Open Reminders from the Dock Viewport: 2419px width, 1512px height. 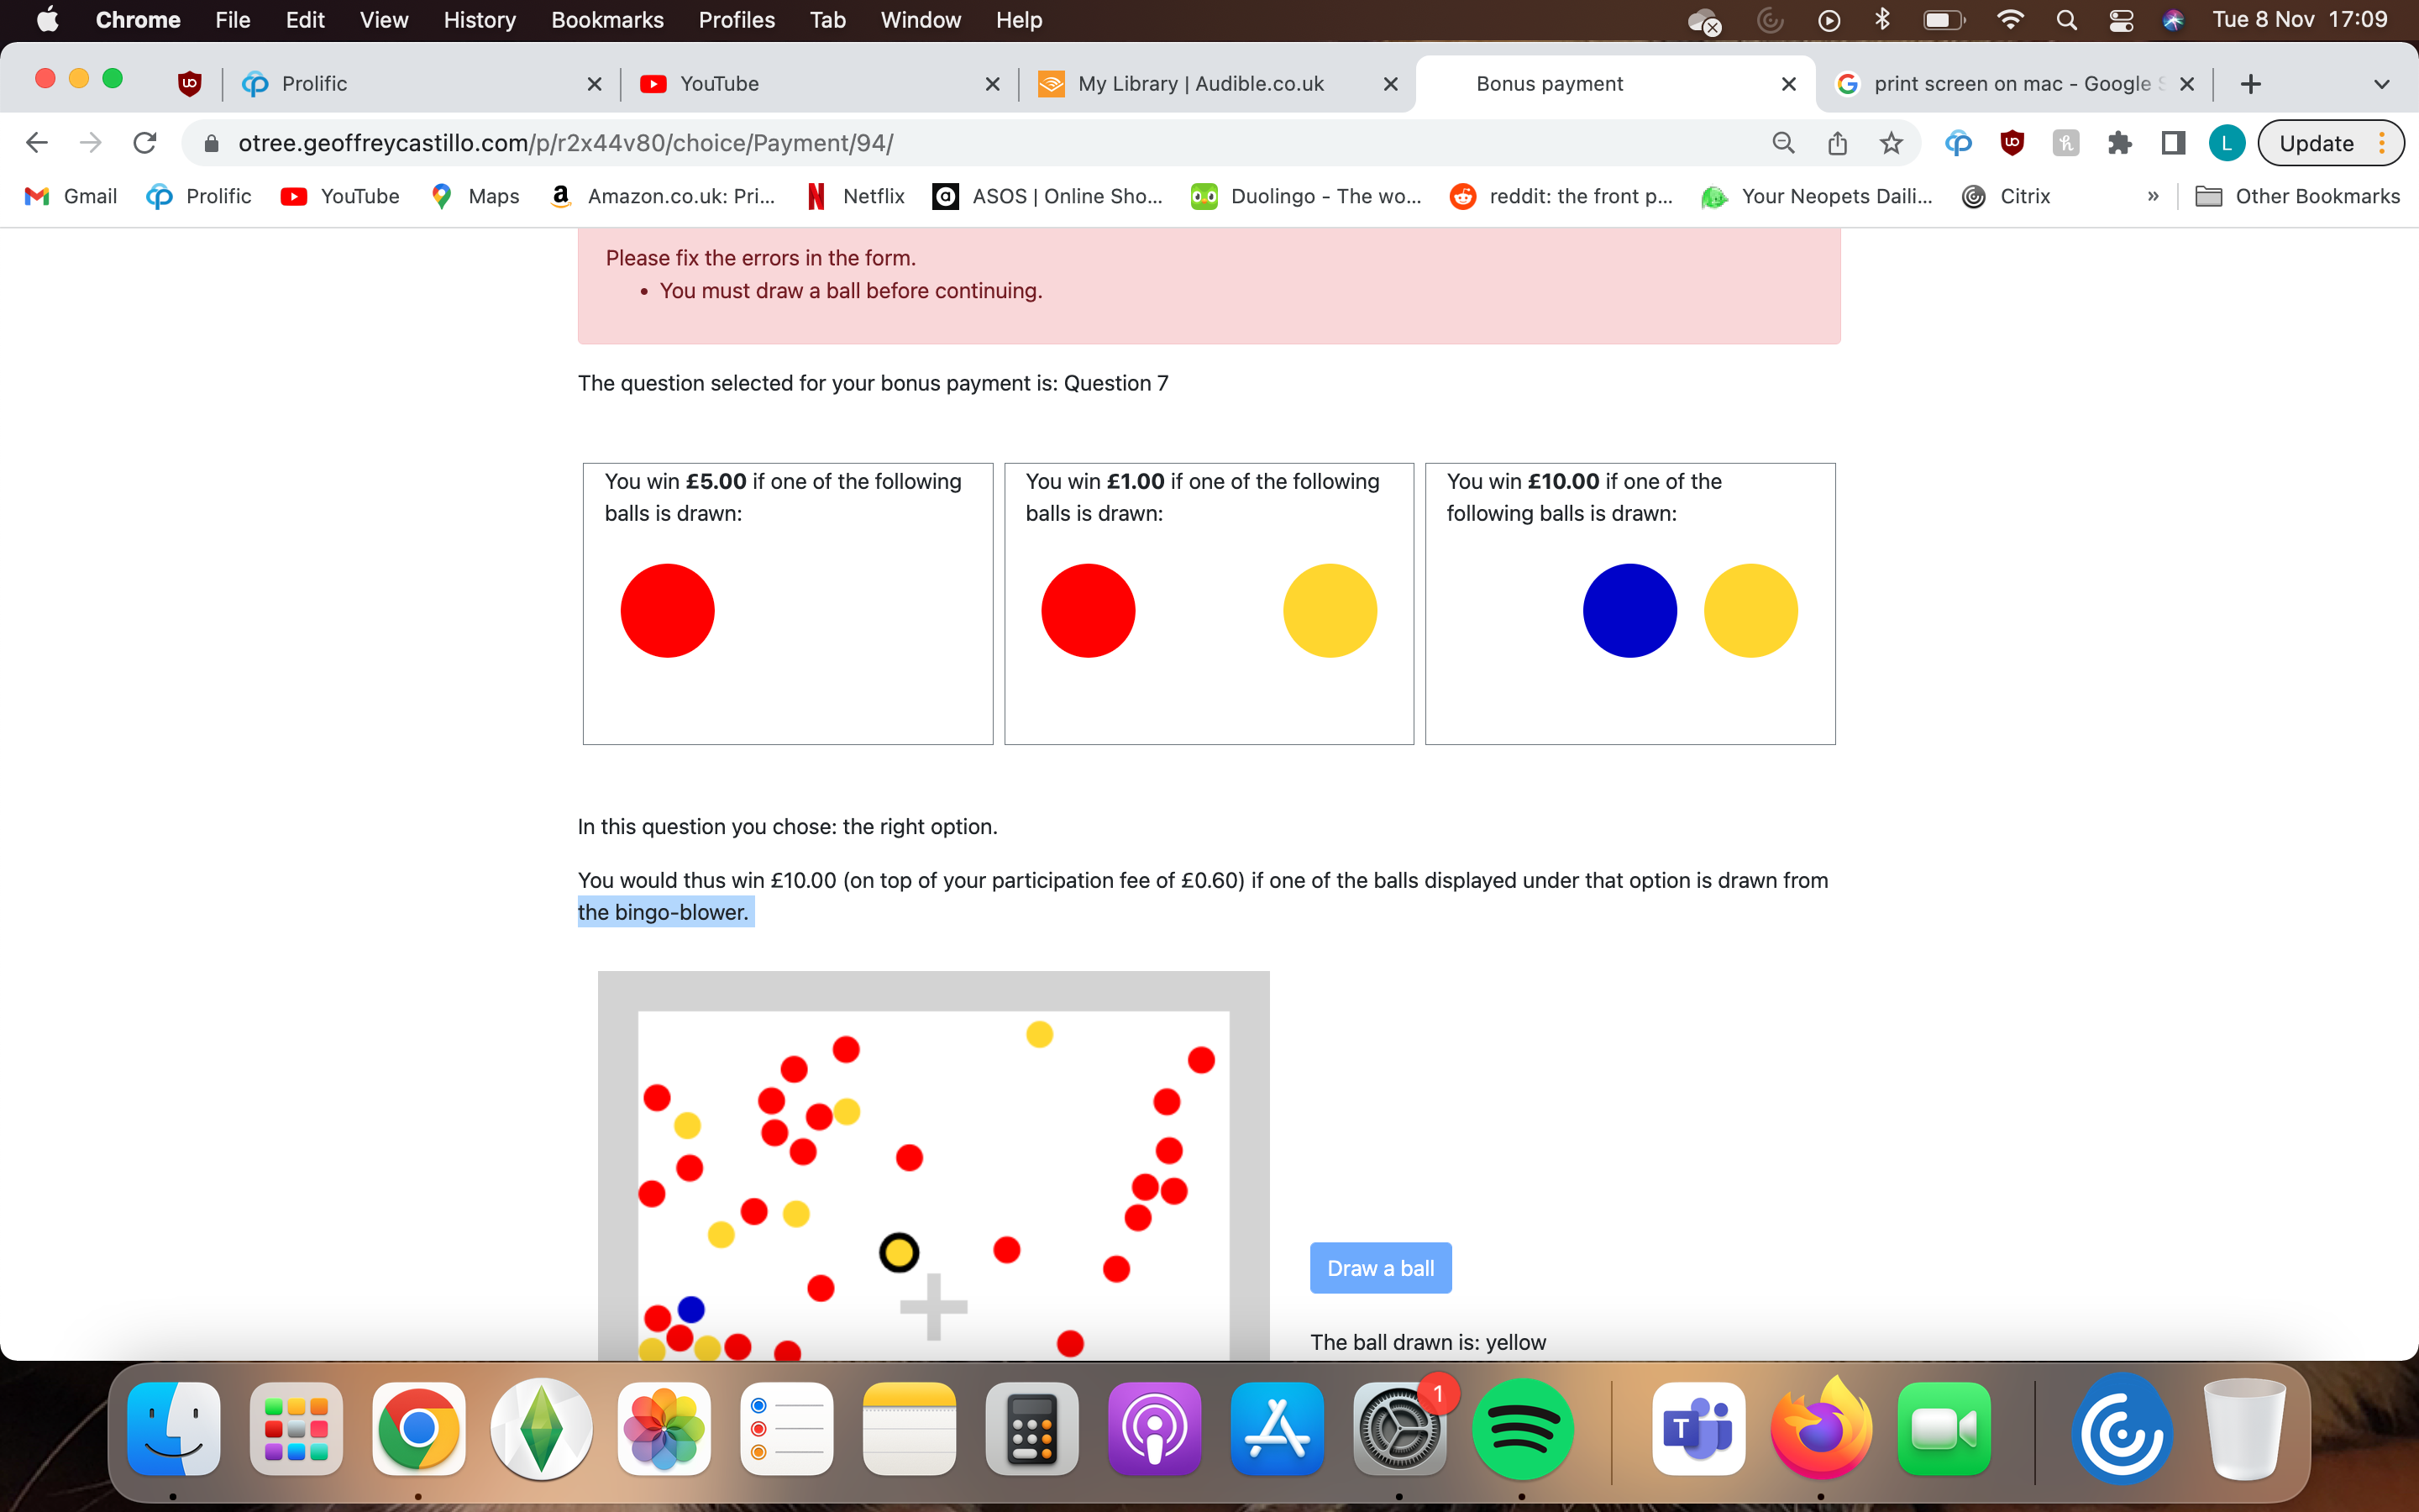tap(787, 1429)
